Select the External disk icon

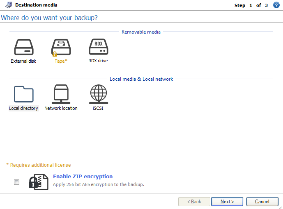coord(24,47)
